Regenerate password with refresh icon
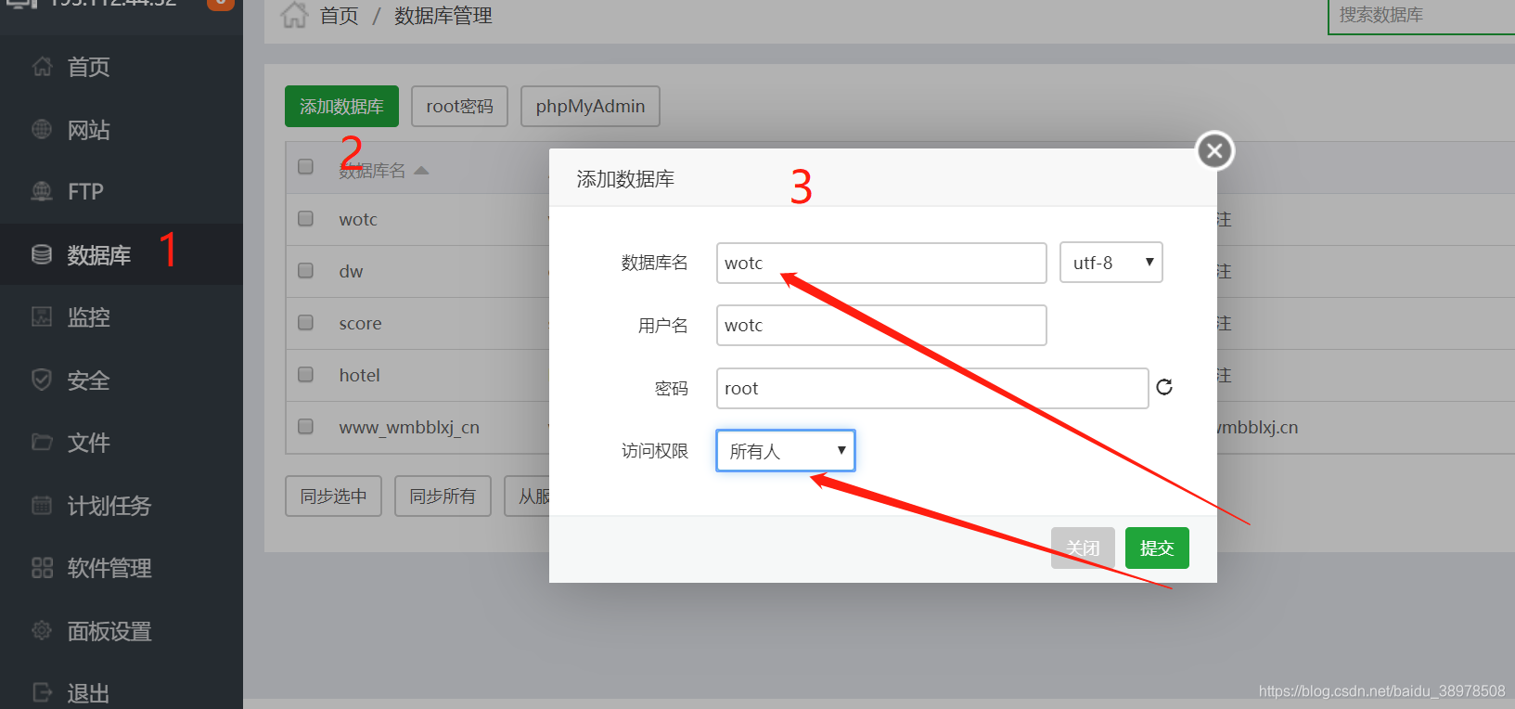This screenshot has width=1515, height=709. pos(1164,387)
